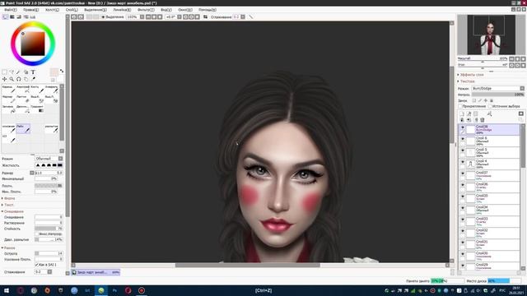The image size is (527, 296).
Task: Toggle the 'Как в SAI 1' checkbox
Action: click(x=36, y=265)
